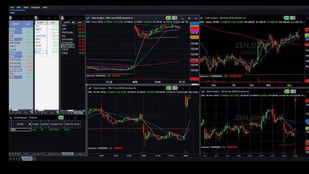Switch to the Average Price tab in TradeManager
The width and height of the screenshot is (309, 174).
(x=39, y=154)
